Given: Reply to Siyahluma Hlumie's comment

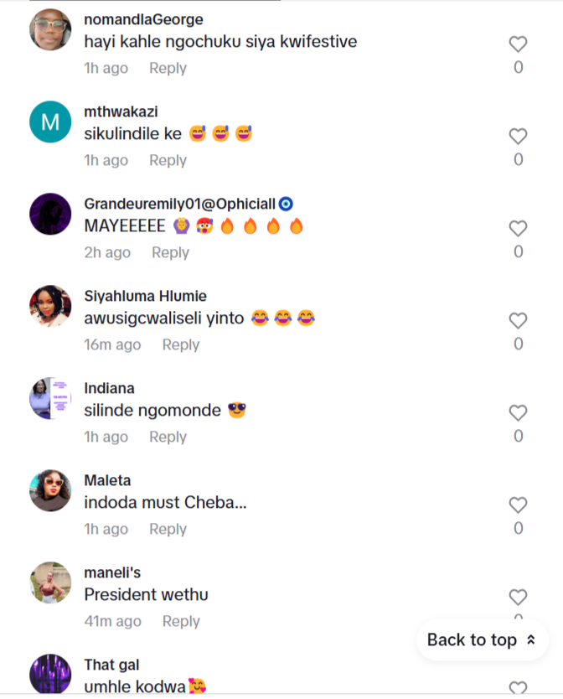Looking at the screenshot, I should click(x=181, y=344).
